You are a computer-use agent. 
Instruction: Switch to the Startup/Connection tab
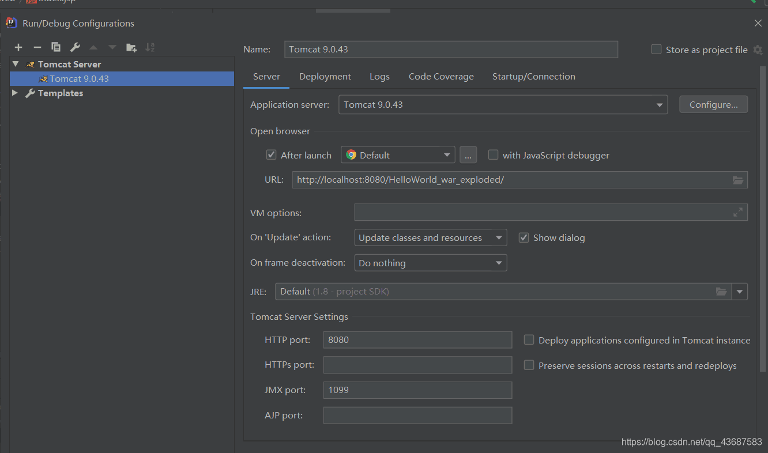pyautogui.click(x=534, y=77)
